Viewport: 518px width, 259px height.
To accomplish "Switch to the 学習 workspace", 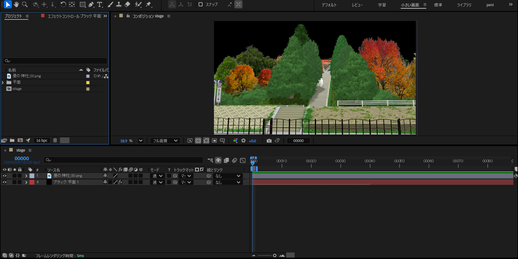I will tap(382, 5).
